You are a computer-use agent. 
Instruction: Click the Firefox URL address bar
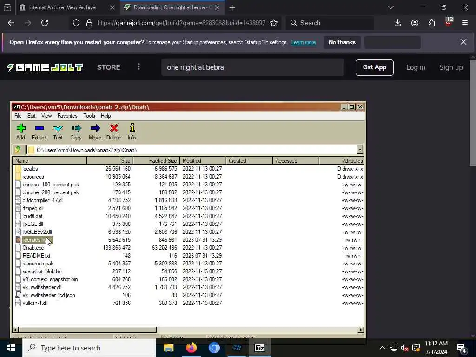pos(181,23)
